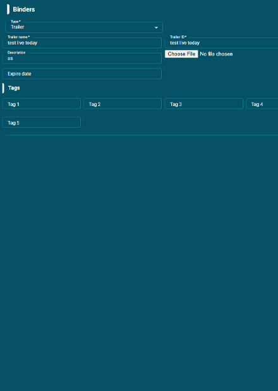Click the No file chosen text
The width and height of the screenshot is (278, 391).
[x=216, y=54]
